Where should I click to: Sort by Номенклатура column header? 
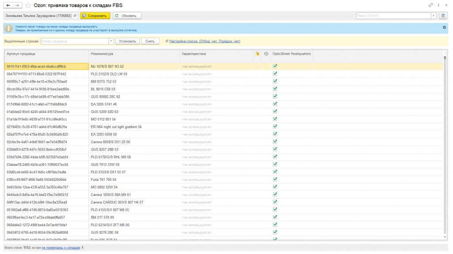click(102, 54)
